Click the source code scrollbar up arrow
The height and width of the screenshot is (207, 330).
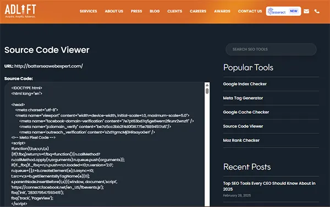(207, 85)
